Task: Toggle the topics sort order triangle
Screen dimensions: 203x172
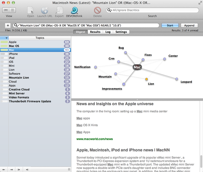Action: click(6, 38)
